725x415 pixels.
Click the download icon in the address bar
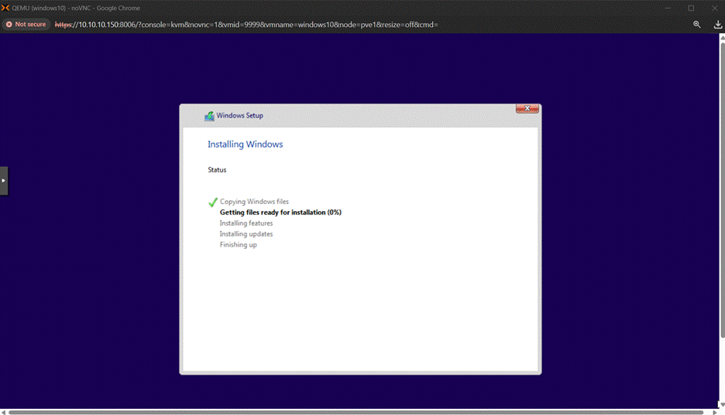click(x=717, y=25)
